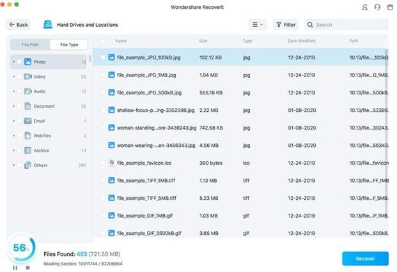
Task: Click the Audio category icon
Action: tap(27, 91)
